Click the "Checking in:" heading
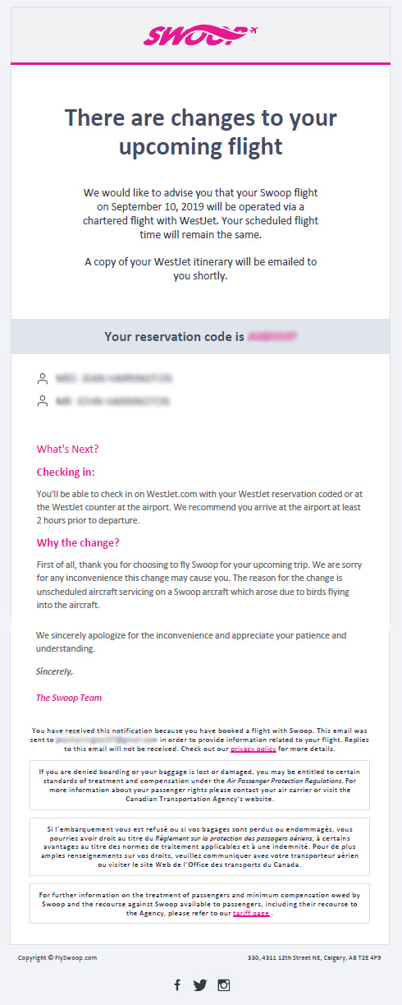The width and height of the screenshot is (402, 1005). click(x=66, y=473)
